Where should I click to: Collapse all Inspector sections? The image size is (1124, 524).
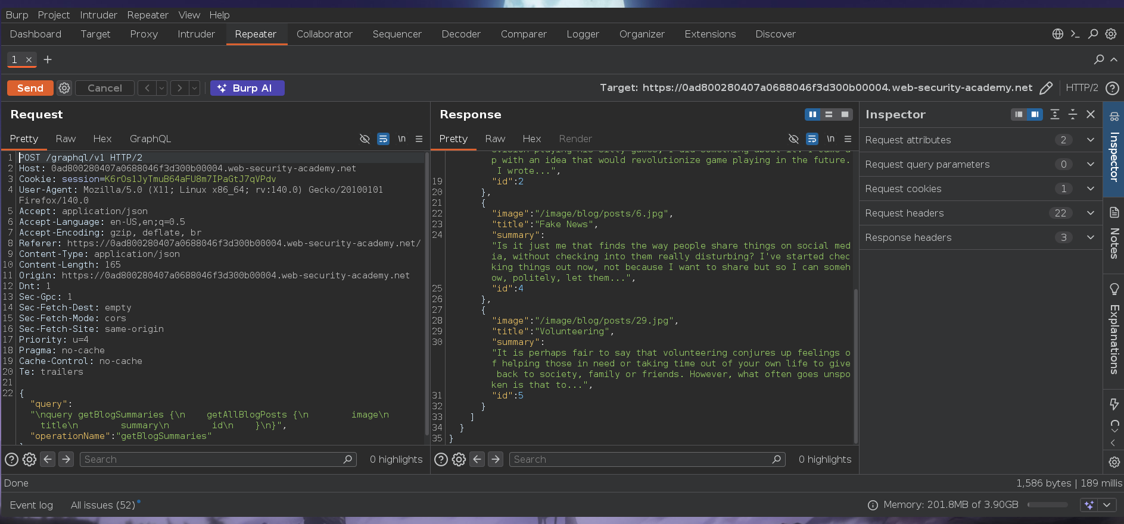[1073, 114]
